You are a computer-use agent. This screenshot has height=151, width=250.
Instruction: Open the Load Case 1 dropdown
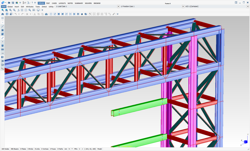(x=118, y=6)
